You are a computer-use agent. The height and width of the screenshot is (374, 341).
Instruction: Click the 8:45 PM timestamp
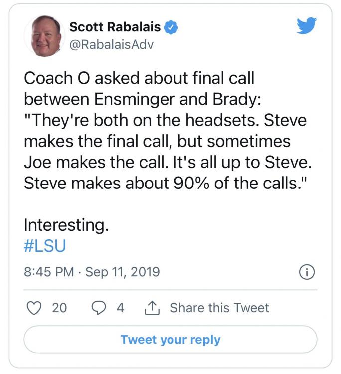click(48, 272)
